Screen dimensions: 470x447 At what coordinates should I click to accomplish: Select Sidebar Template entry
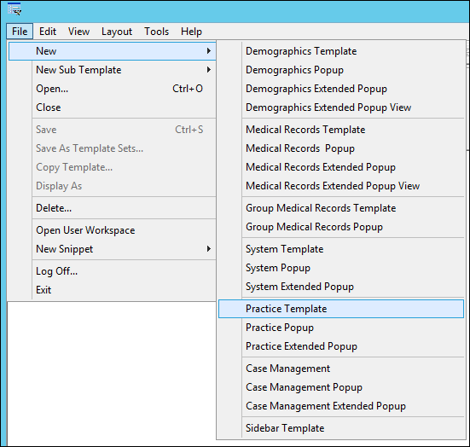[x=341, y=428]
